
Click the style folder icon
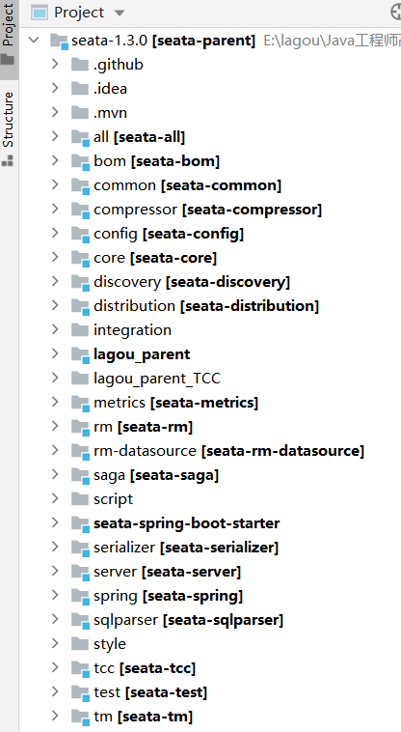[80, 644]
